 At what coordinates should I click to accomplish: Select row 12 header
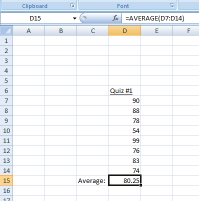[6, 150]
